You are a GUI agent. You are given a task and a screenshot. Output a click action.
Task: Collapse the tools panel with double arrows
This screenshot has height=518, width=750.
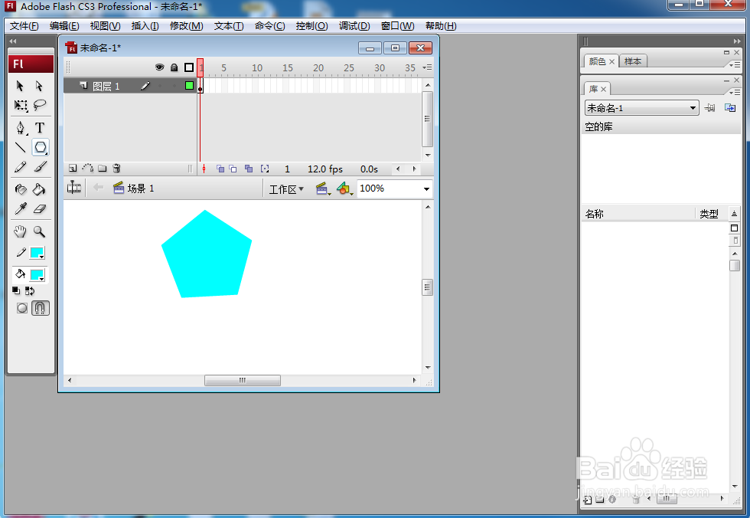(13, 41)
